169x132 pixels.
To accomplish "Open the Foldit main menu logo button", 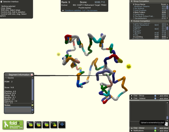I will click(13, 125).
